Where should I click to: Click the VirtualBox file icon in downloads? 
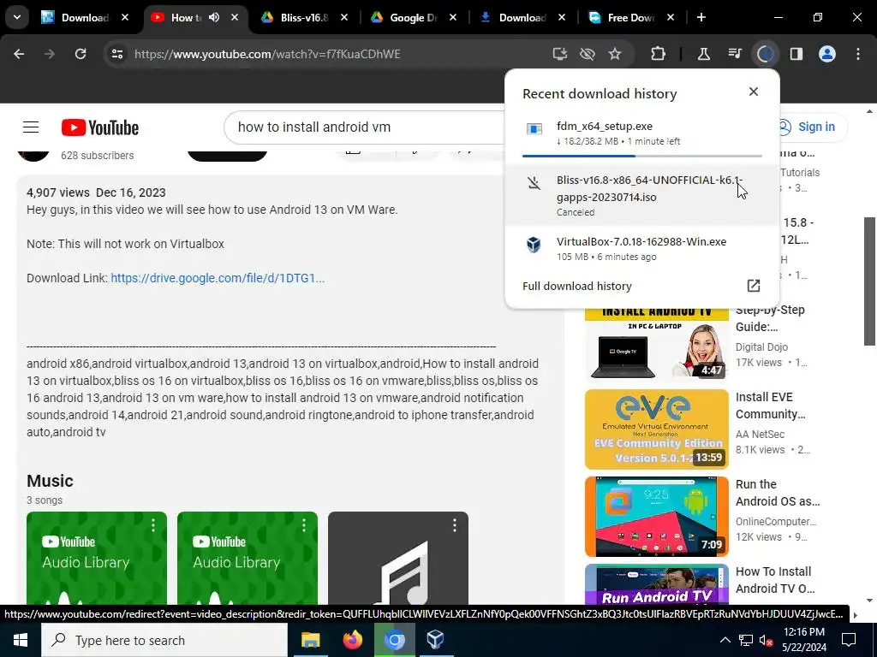(x=534, y=245)
